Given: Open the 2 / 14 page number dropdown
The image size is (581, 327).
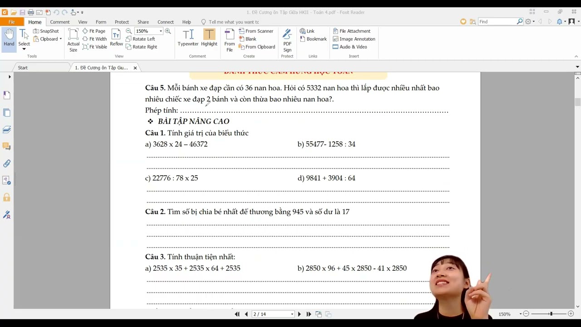Looking at the screenshot, I should [x=292, y=314].
